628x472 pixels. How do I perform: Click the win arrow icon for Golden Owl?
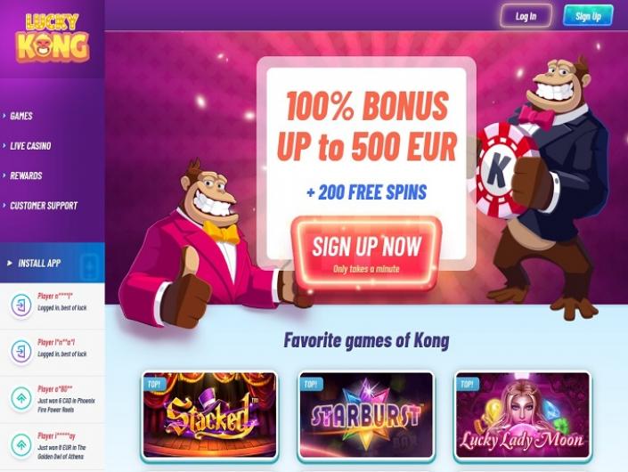click(21, 444)
